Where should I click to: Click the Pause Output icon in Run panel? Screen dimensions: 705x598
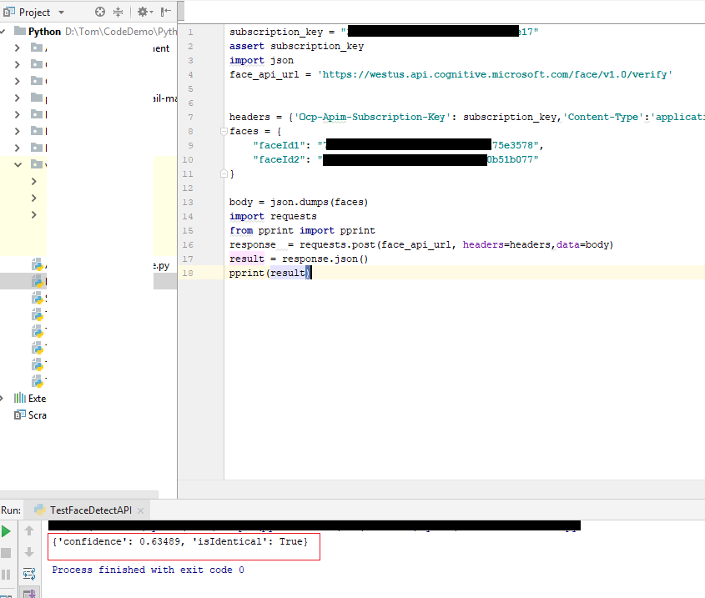(6, 575)
